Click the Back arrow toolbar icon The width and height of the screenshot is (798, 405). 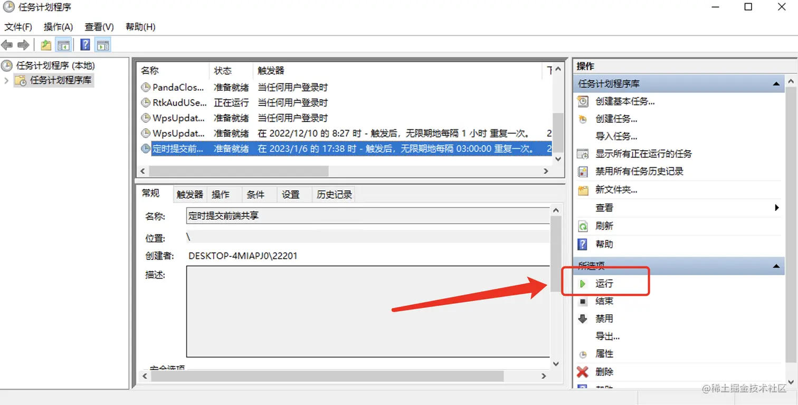pyautogui.click(x=7, y=45)
